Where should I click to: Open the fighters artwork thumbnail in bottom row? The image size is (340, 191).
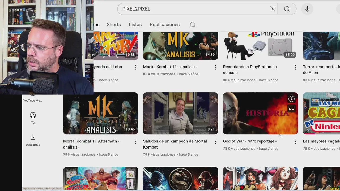[261, 179]
